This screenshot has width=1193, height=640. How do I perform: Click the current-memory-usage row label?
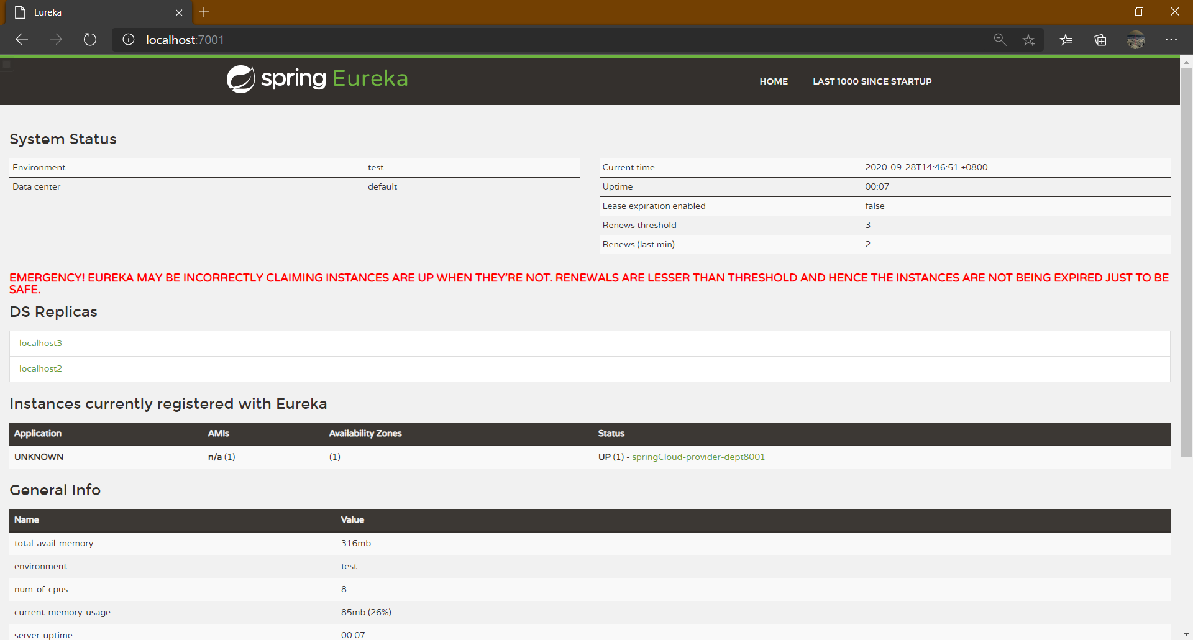click(x=62, y=612)
